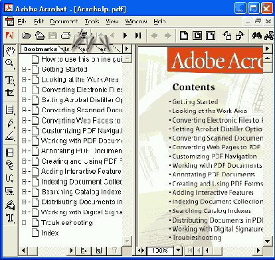Go to next page arrow
Screen dimensions: 275x260
[125, 35]
